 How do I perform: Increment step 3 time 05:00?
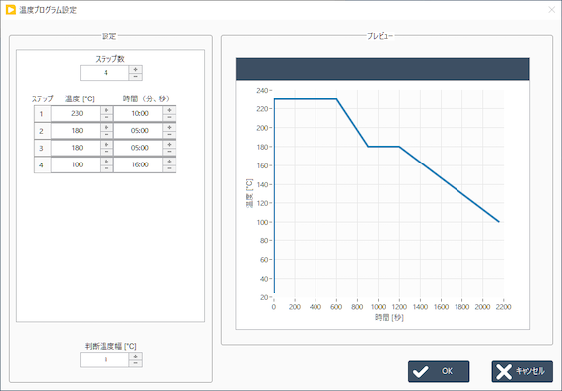click(x=169, y=145)
